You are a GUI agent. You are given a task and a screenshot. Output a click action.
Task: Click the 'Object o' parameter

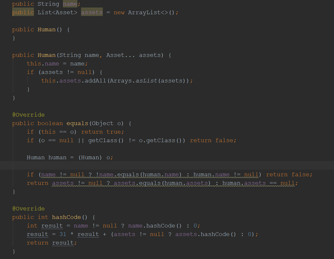[106, 123]
